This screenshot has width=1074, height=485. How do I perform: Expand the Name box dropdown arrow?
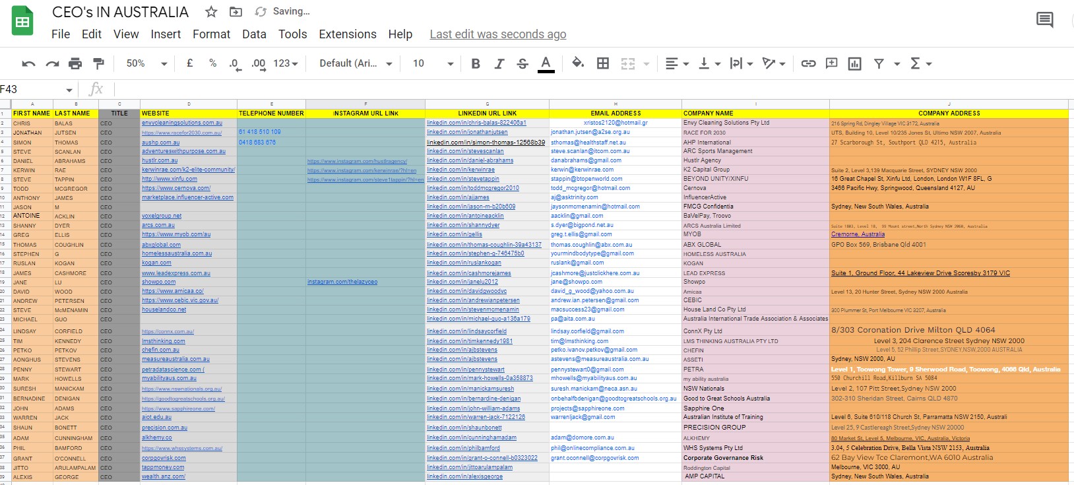pos(69,90)
